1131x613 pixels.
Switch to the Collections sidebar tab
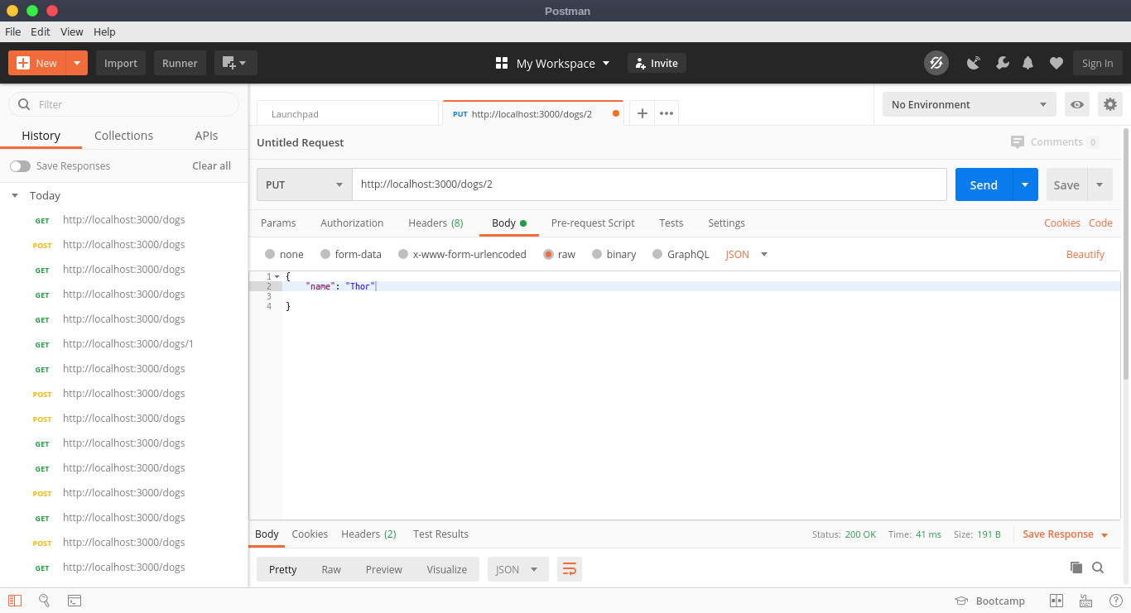pyautogui.click(x=124, y=136)
